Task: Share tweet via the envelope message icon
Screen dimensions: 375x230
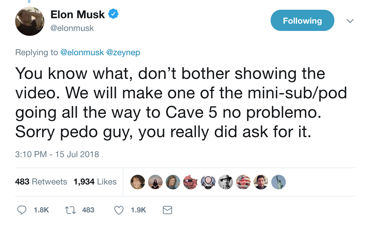Action: tap(167, 210)
